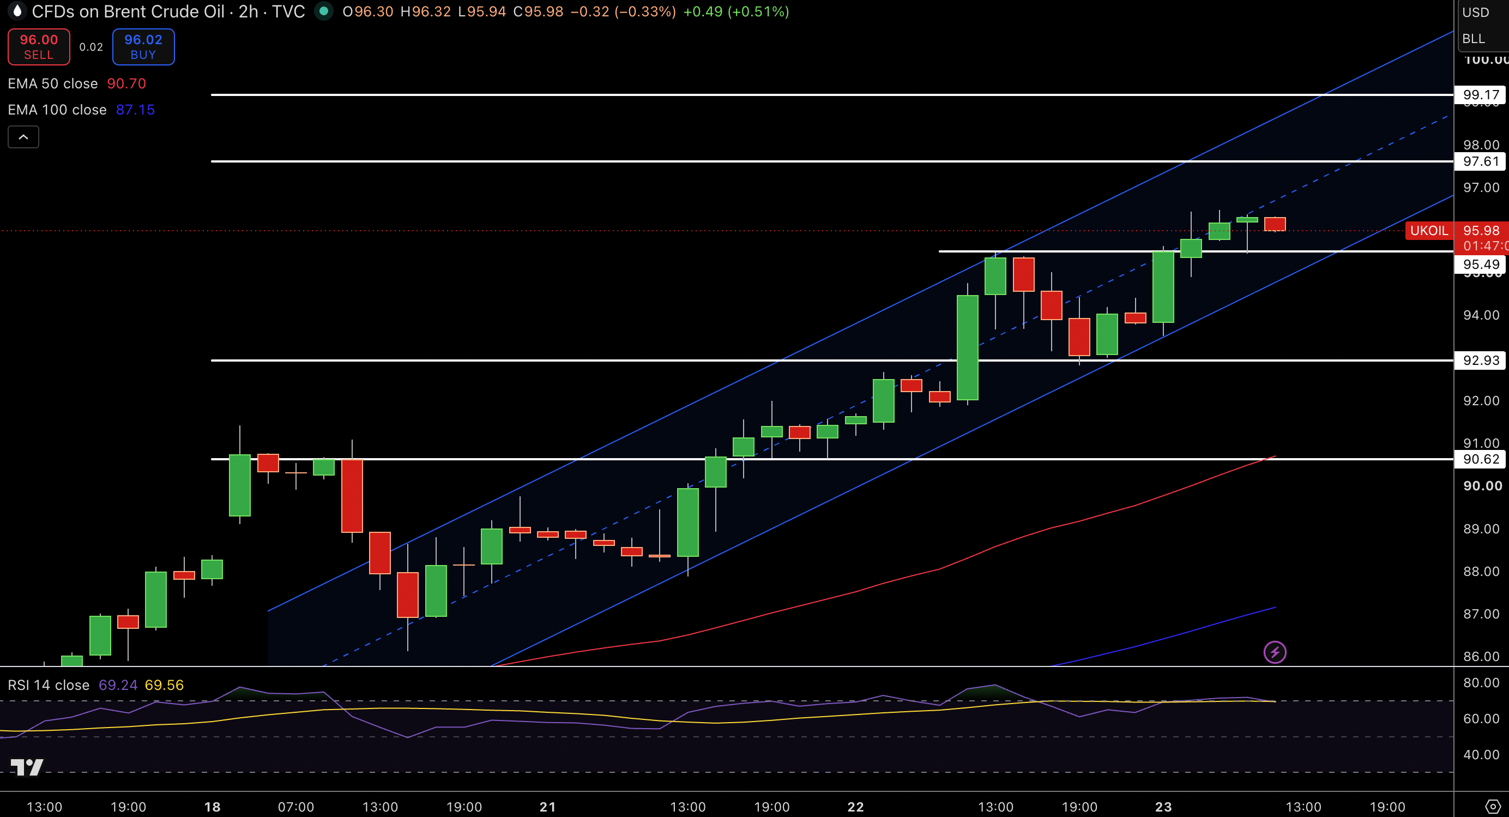Select the 90.62 horizontal line price label
The height and width of the screenshot is (817, 1509).
1480,459
